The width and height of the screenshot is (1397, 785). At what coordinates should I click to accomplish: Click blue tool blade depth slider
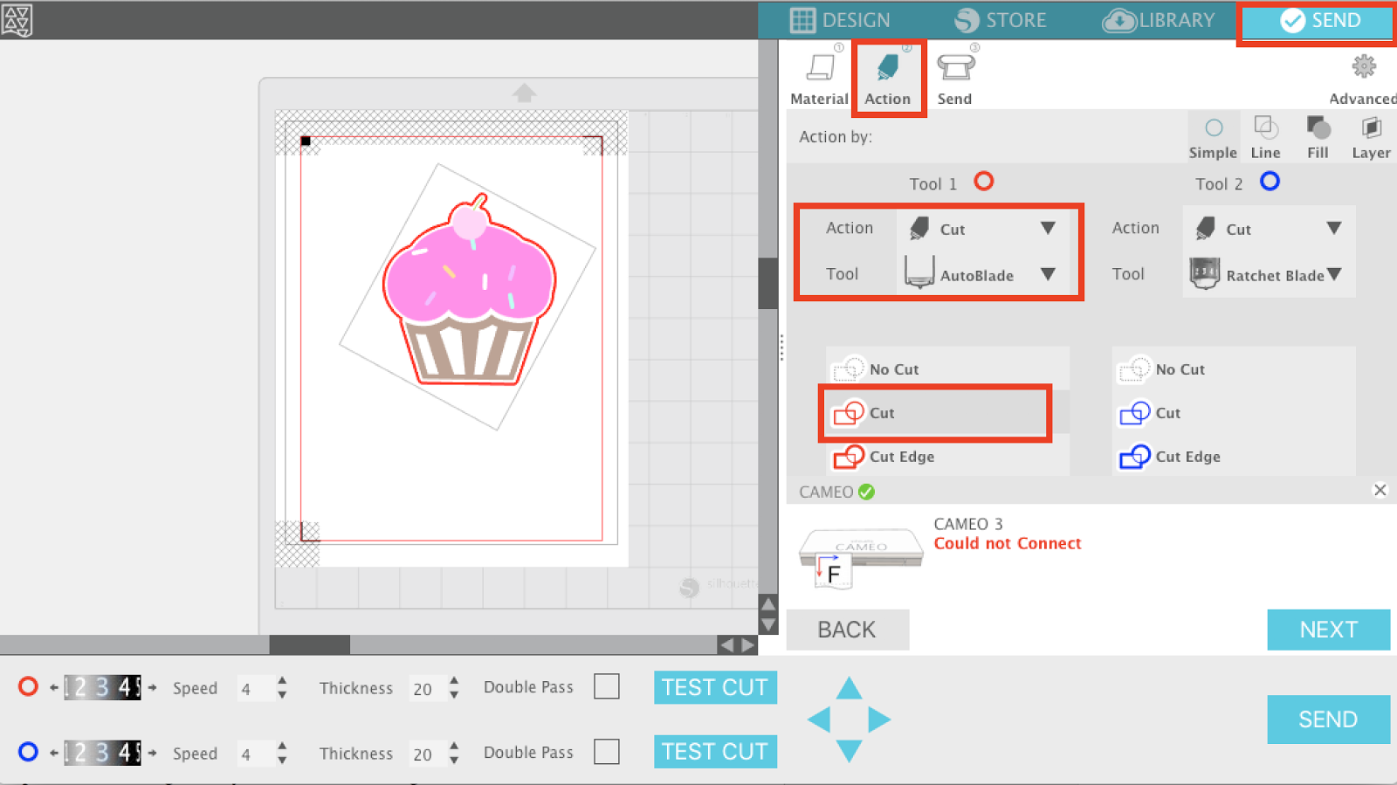click(102, 752)
